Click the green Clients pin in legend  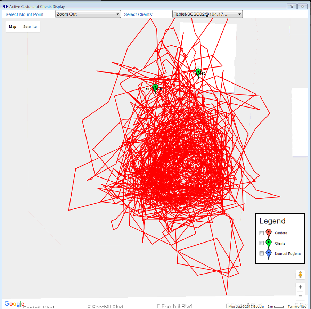pos(269,244)
